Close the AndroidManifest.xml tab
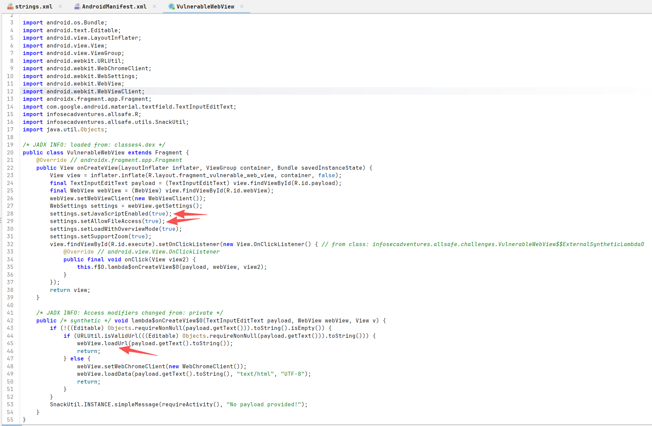 click(x=155, y=6)
